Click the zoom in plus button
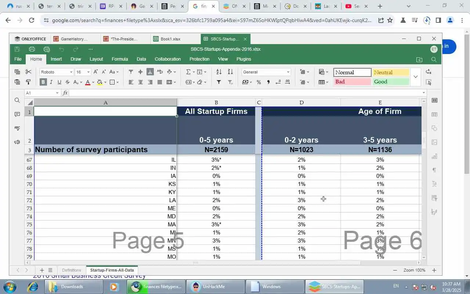470x294 pixels. [x=434, y=270]
